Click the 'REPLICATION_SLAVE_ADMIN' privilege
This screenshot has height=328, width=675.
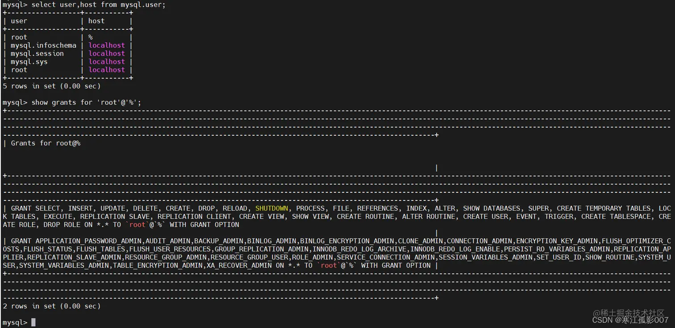coord(74,257)
